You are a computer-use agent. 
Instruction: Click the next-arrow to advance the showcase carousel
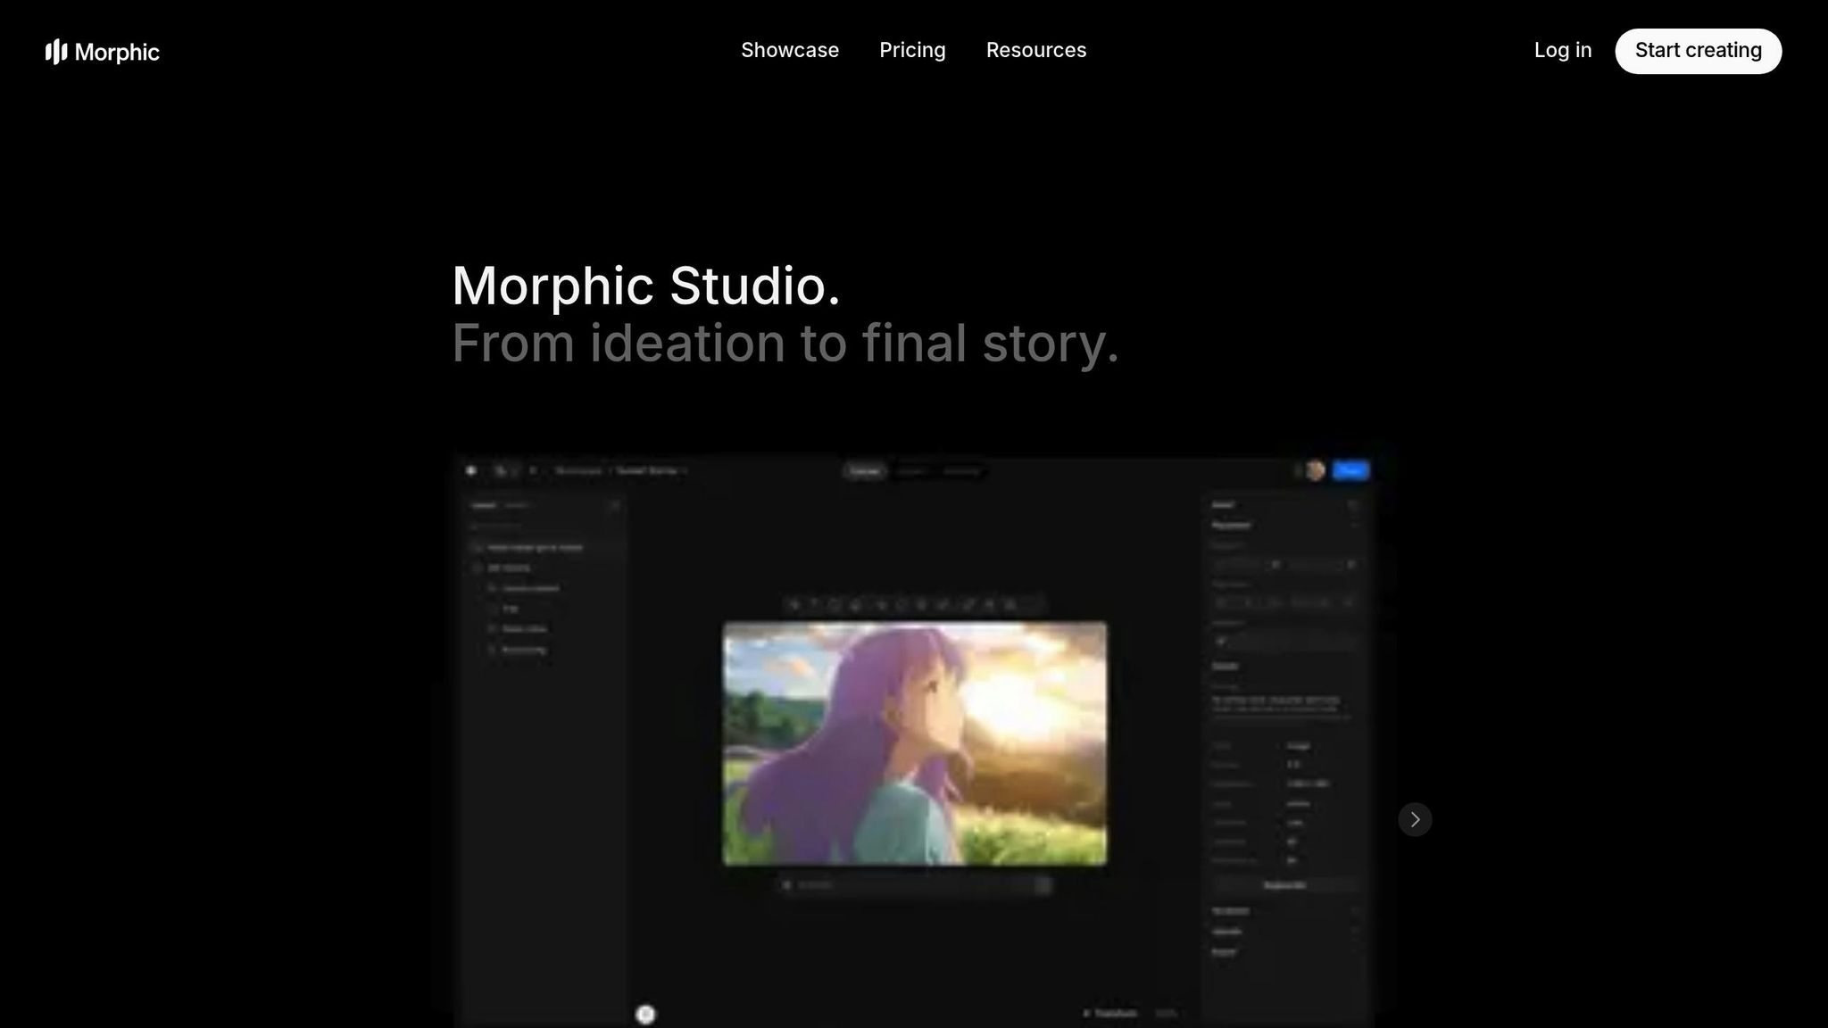[1415, 819]
